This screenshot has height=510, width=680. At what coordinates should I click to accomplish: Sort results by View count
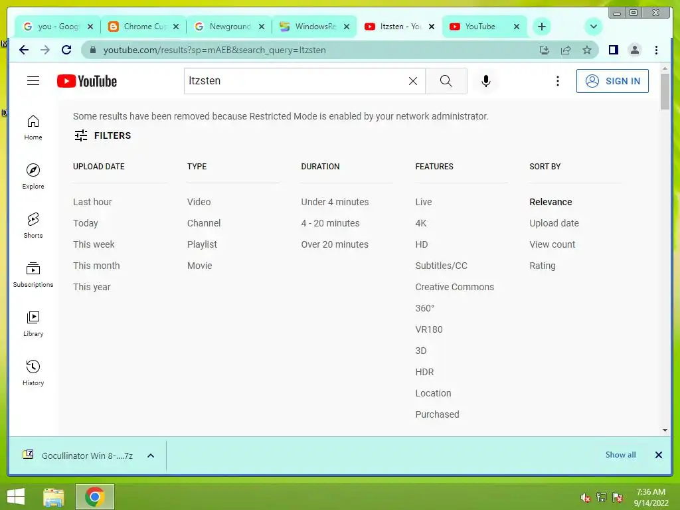tap(552, 244)
